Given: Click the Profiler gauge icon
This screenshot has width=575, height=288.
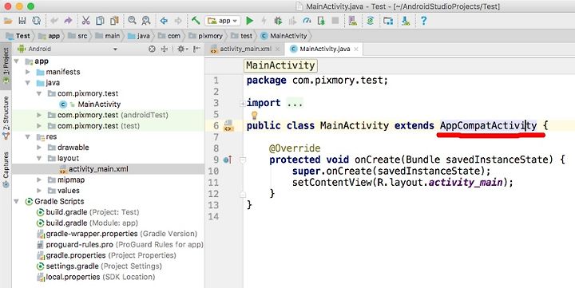Looking at the screenshot, I should 307,21.
